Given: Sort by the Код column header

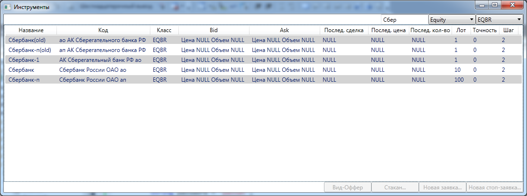Looking at the screenshot, I should click(x=103, y=30).
